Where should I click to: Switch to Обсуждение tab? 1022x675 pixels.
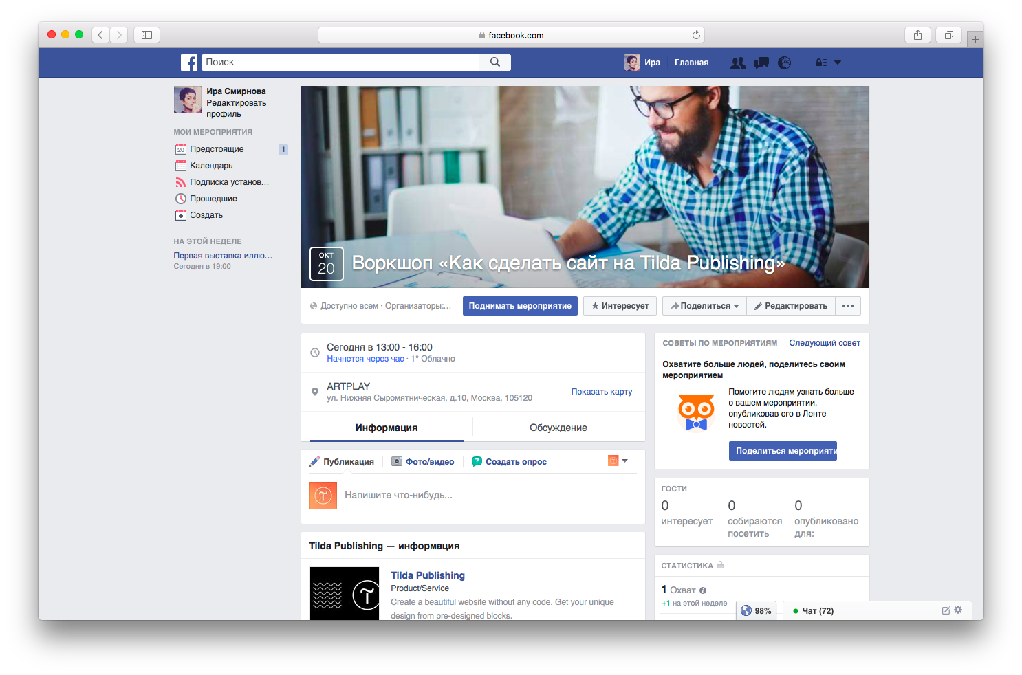(x=558, y=428)
